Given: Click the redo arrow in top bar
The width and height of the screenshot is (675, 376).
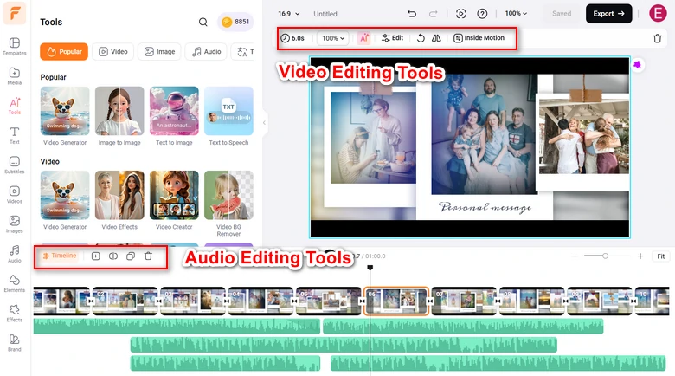Looking at the screenshot, I should [433, 14].
